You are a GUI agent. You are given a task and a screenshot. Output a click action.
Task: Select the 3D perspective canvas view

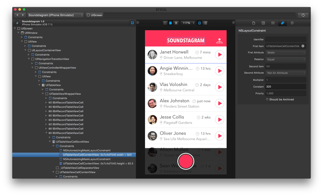click(x=205, y=23)
